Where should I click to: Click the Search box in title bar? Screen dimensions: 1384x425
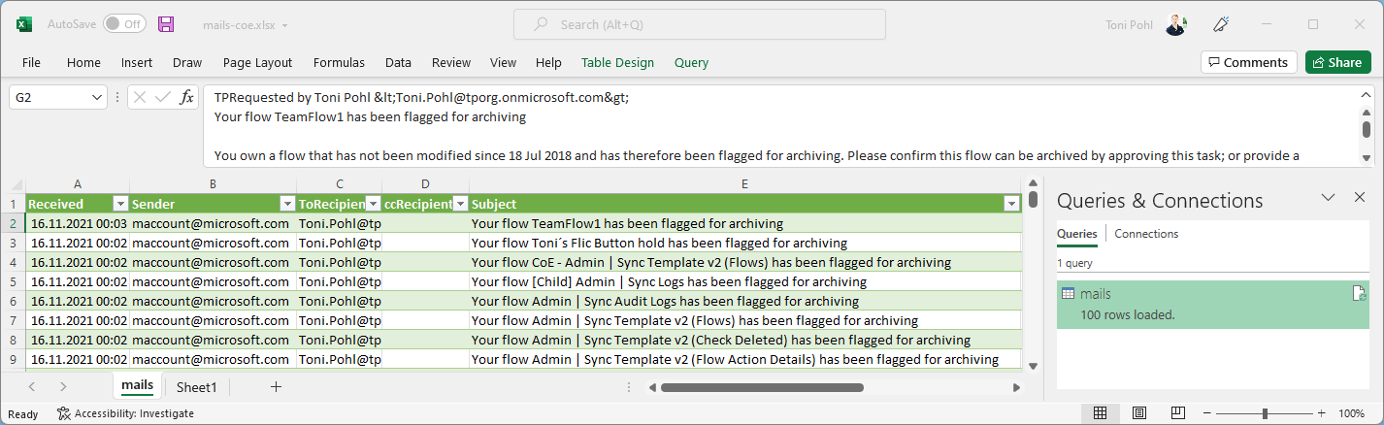pos(699,24)
